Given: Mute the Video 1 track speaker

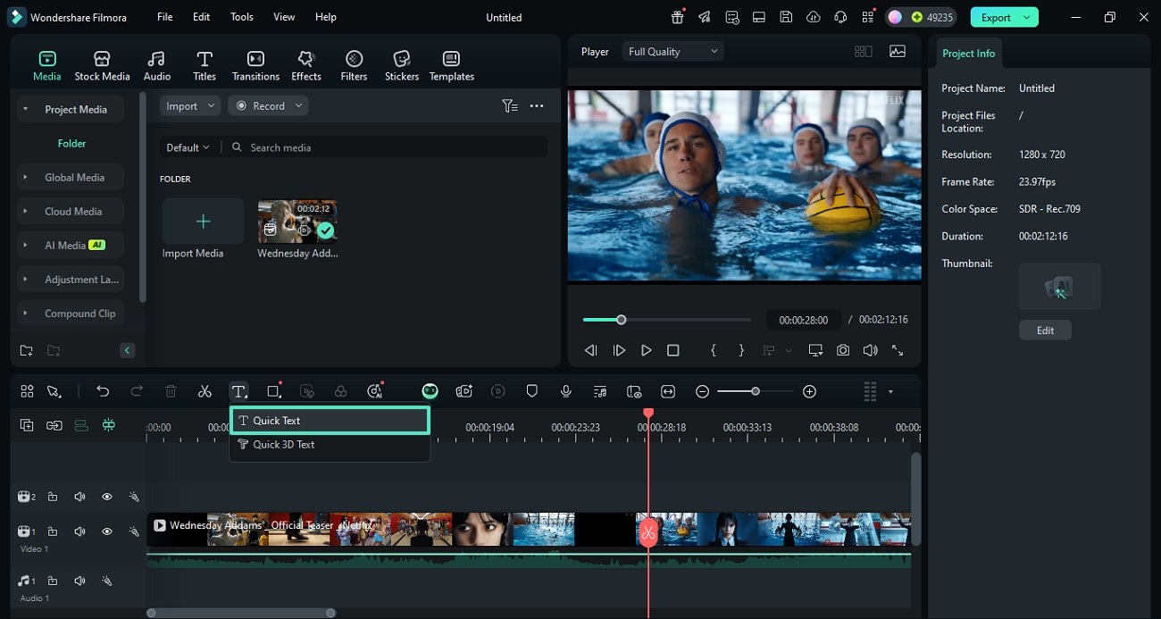Looking at the screenshot, I should (x=79, y=531).
